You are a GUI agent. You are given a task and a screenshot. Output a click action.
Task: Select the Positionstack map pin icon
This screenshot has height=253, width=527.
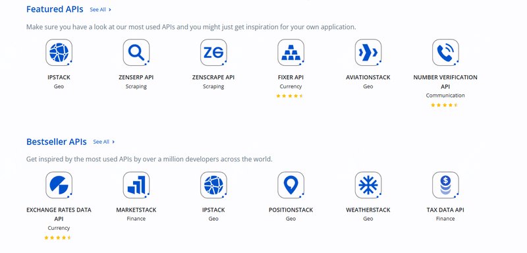point(291,185)
